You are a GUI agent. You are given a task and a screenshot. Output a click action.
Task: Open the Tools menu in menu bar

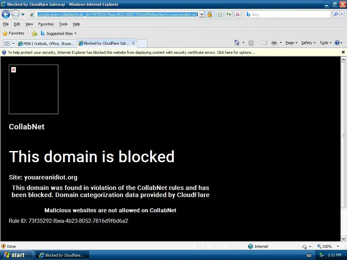63,24
